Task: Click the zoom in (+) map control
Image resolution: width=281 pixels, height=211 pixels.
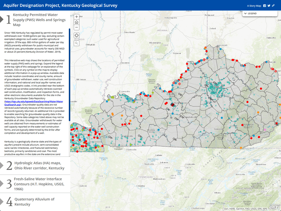Action: [77, 17]
